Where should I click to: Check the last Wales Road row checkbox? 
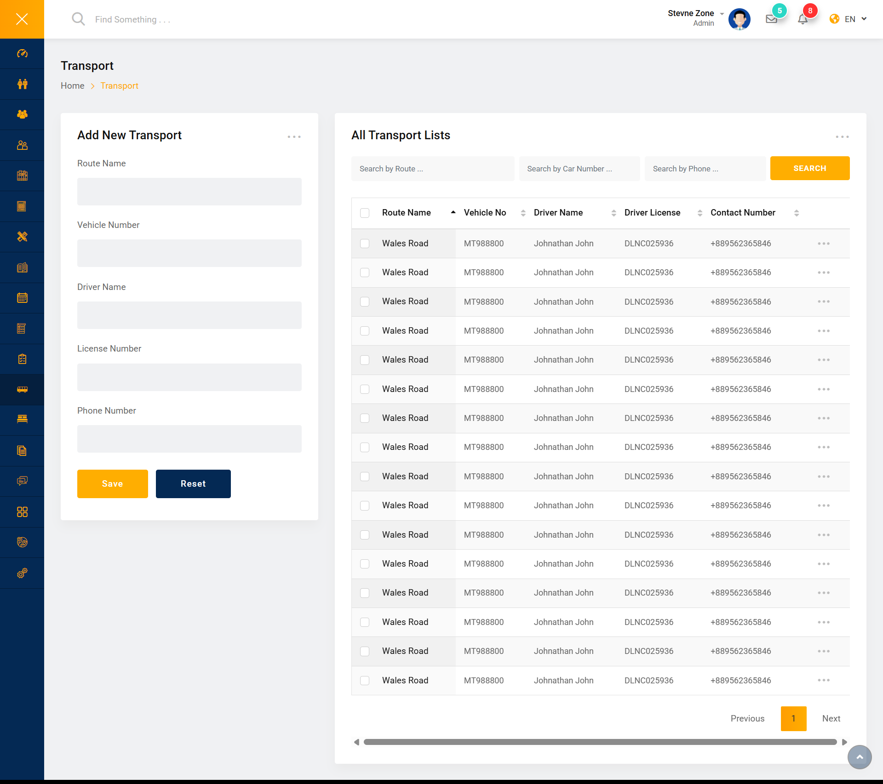(365, 681)
